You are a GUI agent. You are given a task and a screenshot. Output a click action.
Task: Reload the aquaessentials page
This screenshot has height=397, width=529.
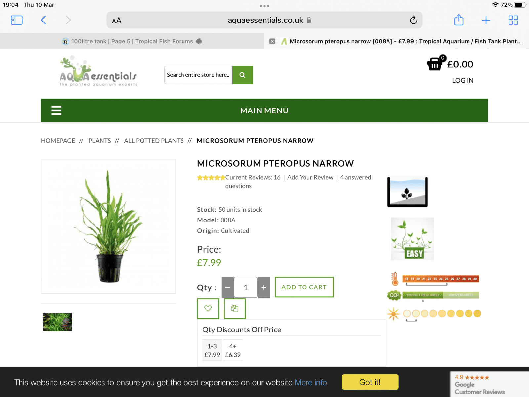(413, 20)
